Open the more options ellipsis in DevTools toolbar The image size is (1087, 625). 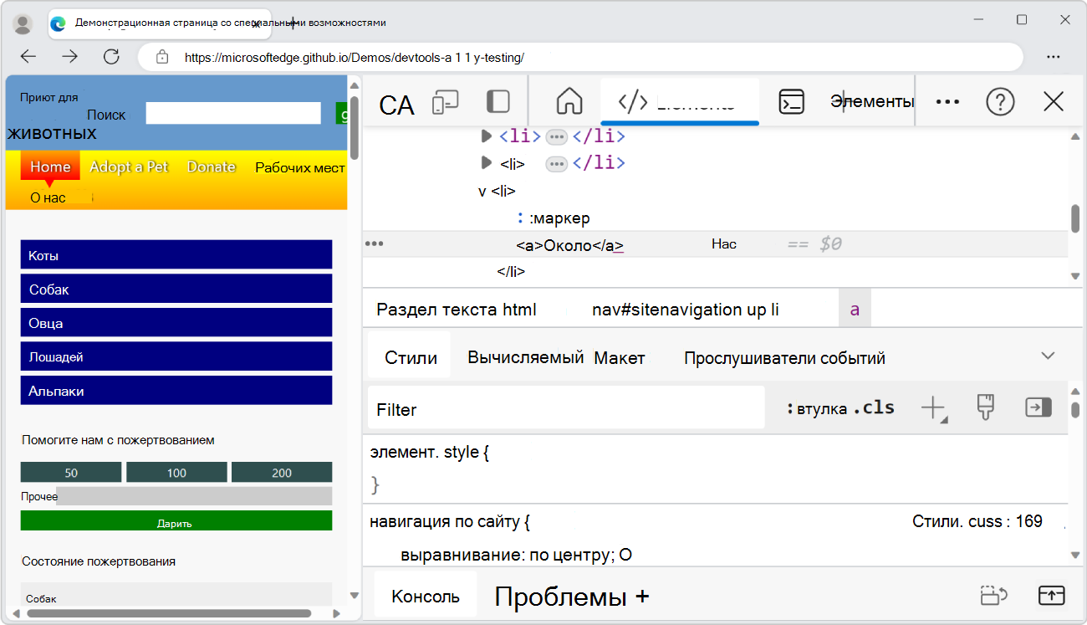coord(947,101)
